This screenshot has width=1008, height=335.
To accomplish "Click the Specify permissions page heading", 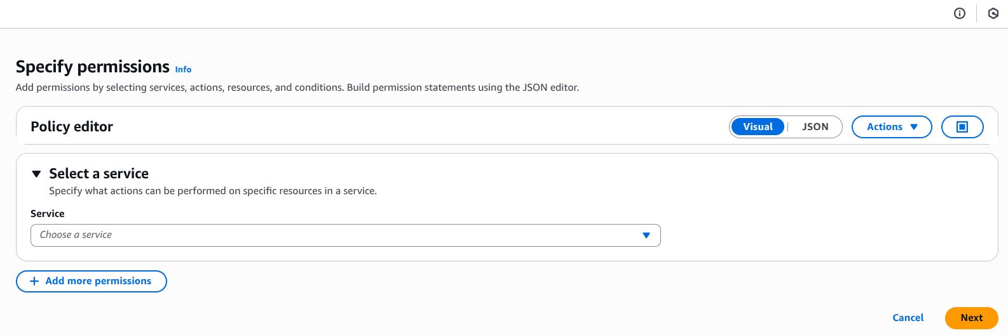I will (x=92, y=67).
